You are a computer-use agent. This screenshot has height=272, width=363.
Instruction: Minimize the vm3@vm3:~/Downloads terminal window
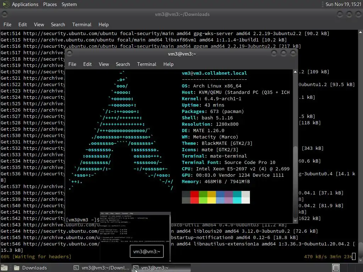pos(340,14)
